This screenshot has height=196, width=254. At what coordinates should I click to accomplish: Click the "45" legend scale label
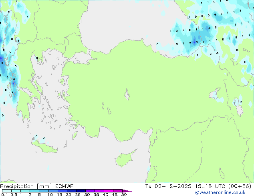(115, 194)
